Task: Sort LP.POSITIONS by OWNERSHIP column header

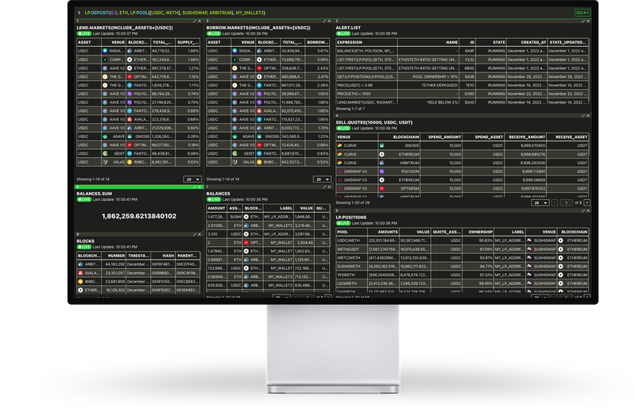Action: point(478,232)
